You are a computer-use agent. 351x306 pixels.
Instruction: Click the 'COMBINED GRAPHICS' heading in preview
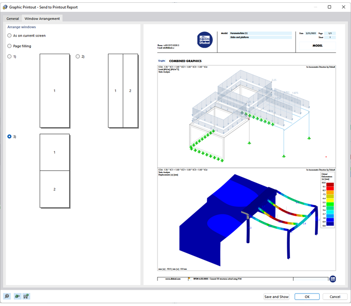pos(185,61)
